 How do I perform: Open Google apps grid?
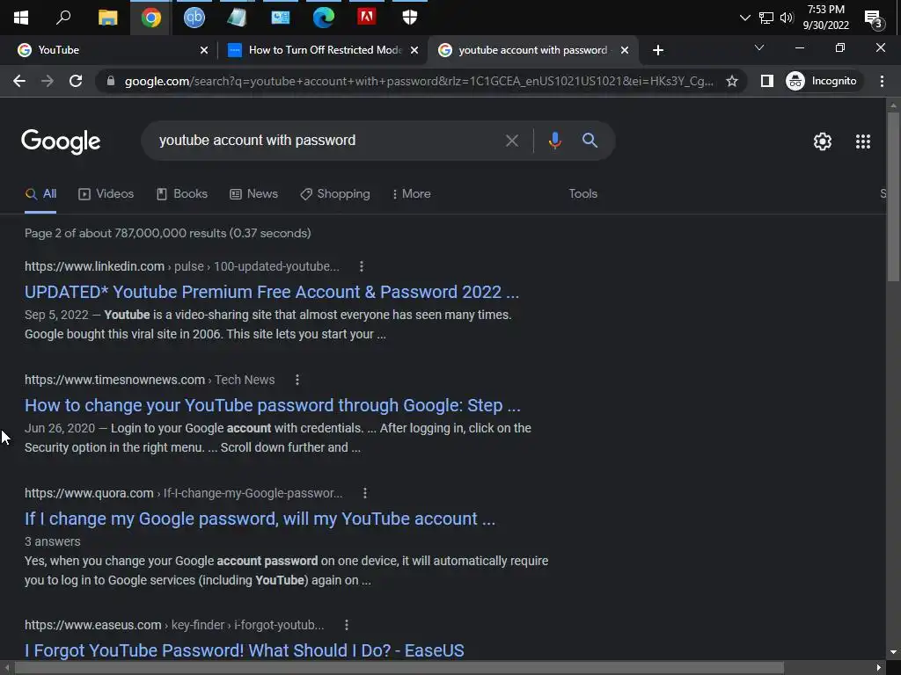pyautogui.click(x=862, y=142)
